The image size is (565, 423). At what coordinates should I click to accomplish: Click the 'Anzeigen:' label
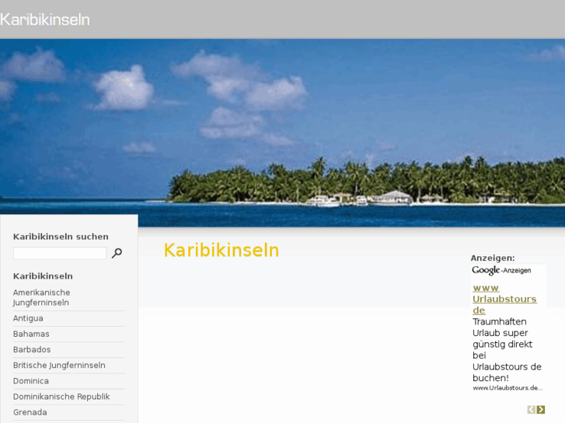click(x=493, y=258)
